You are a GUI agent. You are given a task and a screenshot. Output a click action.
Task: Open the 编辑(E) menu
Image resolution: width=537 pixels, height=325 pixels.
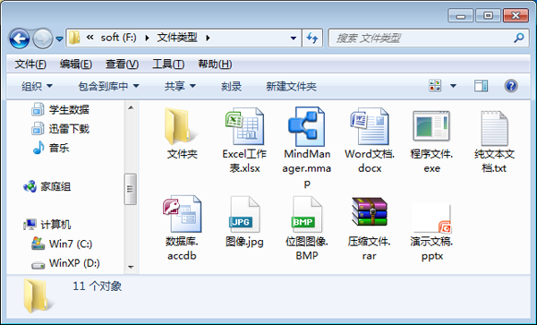(76, 64)
